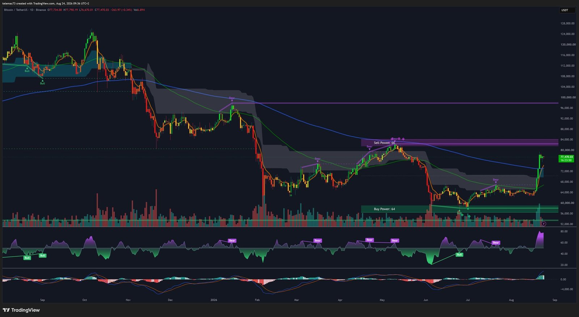This screenshot has width=579, height=317.
Task: Click the Bull tag in RSI pane near July
Action: tap(459, 255)
